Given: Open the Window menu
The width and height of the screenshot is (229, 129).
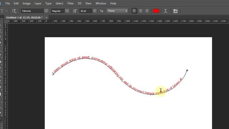Looking at the screenshot, I should click(101, 3).
